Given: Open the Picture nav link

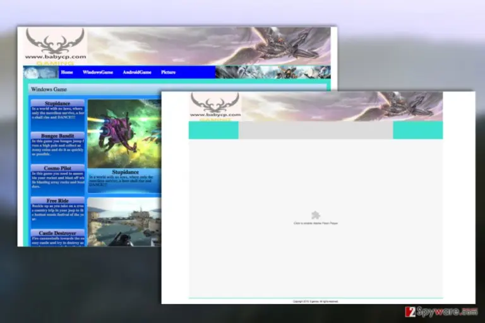Looking at the screenshot, I should (168, 73).
